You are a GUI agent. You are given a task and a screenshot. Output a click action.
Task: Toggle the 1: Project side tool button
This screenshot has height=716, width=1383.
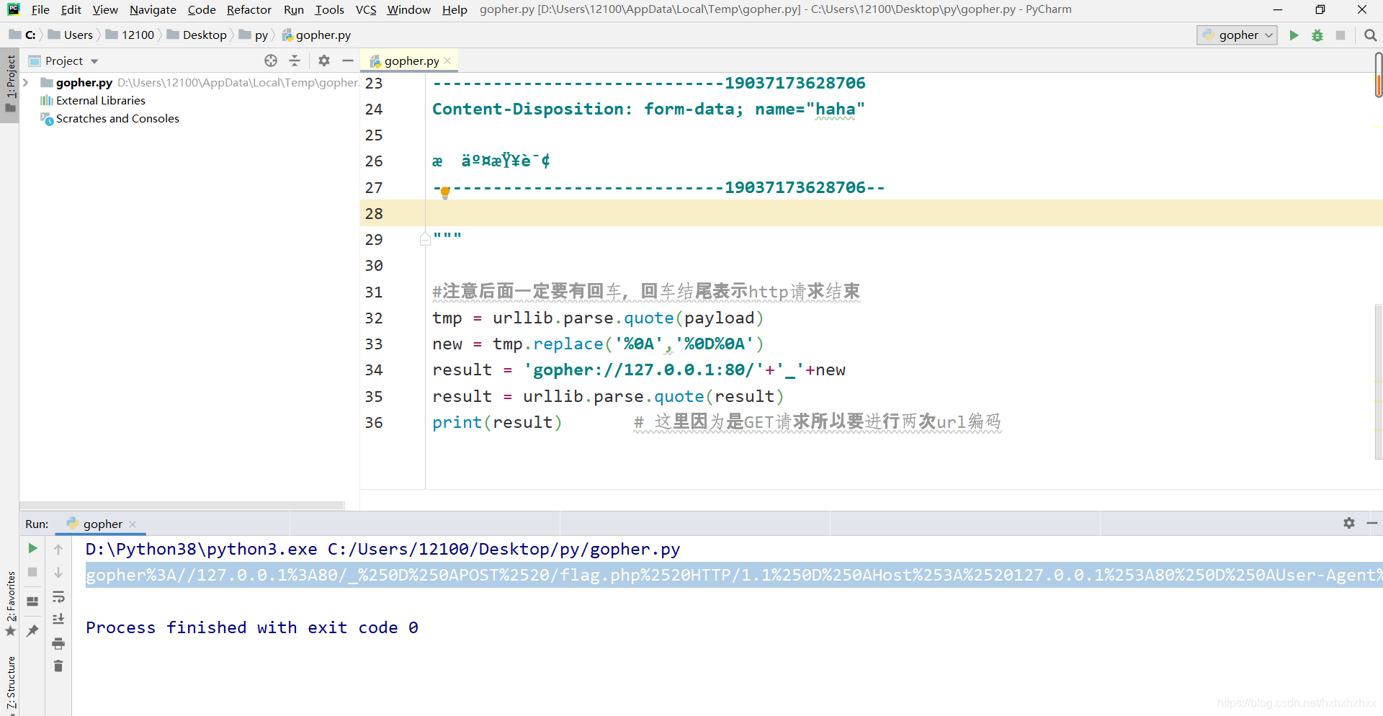[10, 85]
